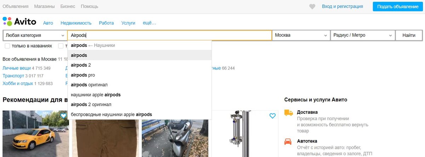Favorite the yellow taxi listing with its heart
425x157 pixels.
pyautogui.click(x=63, y=116)
